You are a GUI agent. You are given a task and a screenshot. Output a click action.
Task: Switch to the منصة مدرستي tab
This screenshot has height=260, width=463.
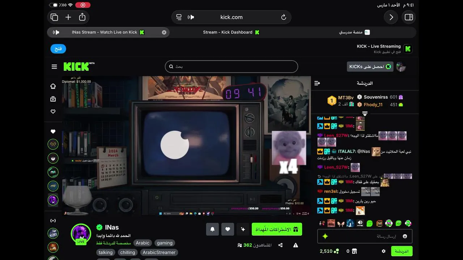pyautogui.click(x=354, y=32)
